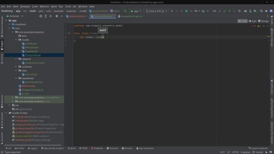Click the Select Opened File target icon

coord(41,16)
